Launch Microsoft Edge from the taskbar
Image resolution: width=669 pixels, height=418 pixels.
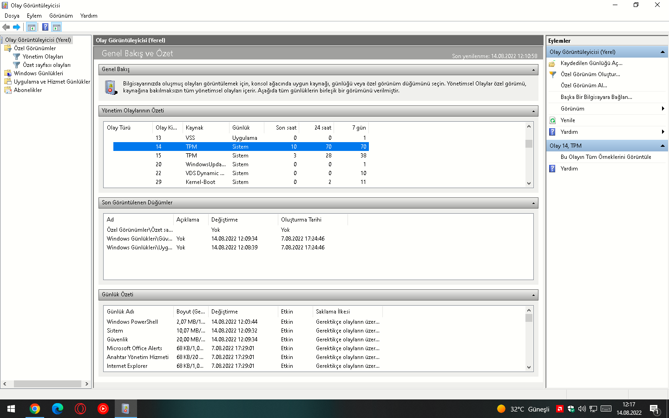click(57, 409)
